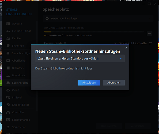Viewport: 159px width, 134px height.
Task: Click the plus icon for Datenträger hinzufügen
Action: 47,18
